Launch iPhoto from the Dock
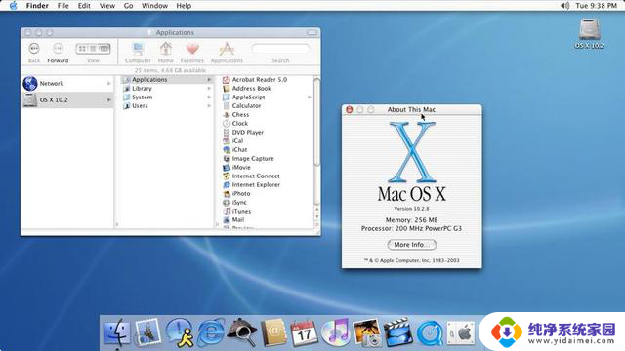The height and width of the screenshot is (351, 625). tap(367, 332)
